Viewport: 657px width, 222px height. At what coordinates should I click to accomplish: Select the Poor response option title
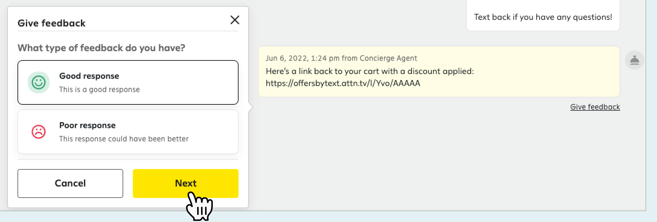pyautogui.click(x=87, y=125)
